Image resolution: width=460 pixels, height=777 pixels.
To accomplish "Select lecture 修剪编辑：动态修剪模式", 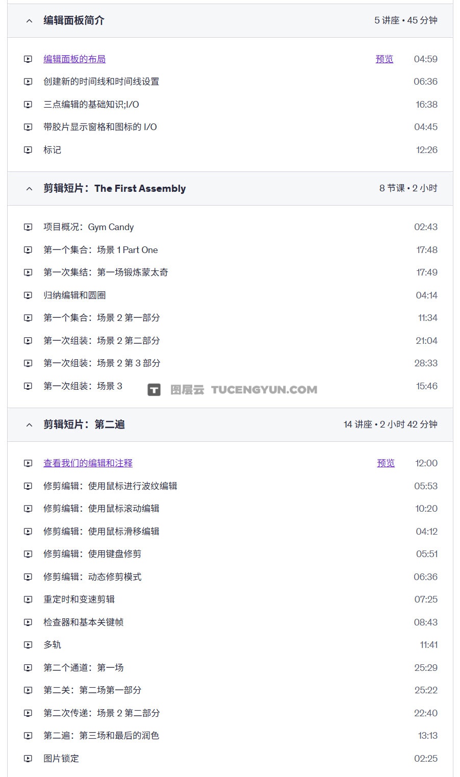I will (x=92, y=577).
